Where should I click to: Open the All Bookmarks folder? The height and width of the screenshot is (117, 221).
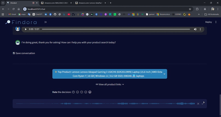point(212,14)
